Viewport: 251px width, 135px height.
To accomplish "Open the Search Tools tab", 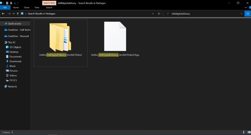I will (x=49, y=3).
